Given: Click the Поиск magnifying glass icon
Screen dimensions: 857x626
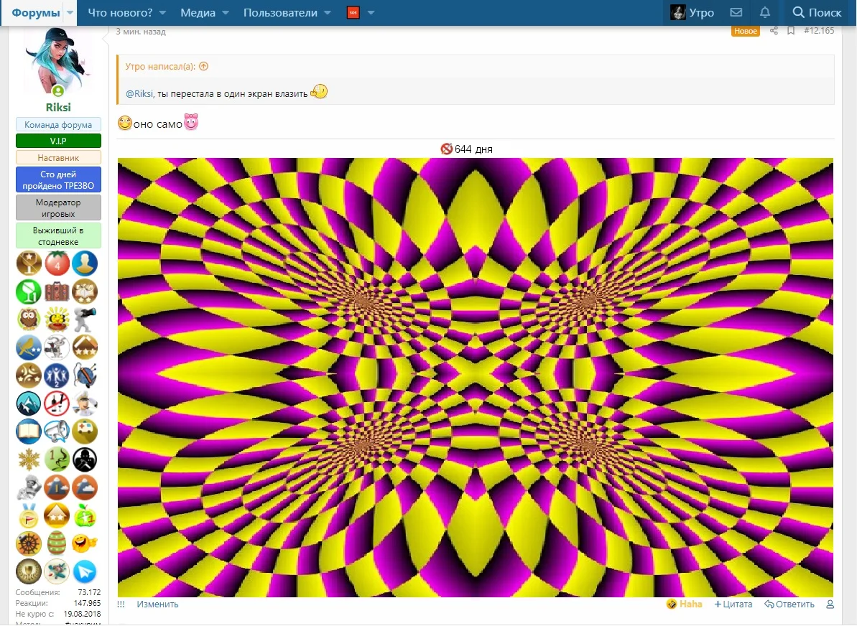Looking at the screenshot, I should [x=797, y=12].
